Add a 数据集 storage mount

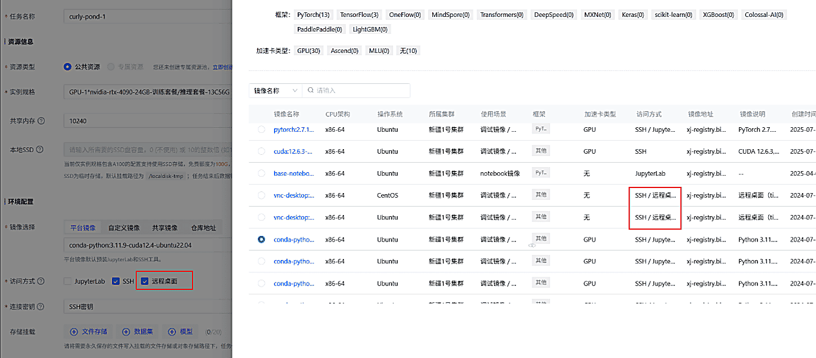(139, 332)
